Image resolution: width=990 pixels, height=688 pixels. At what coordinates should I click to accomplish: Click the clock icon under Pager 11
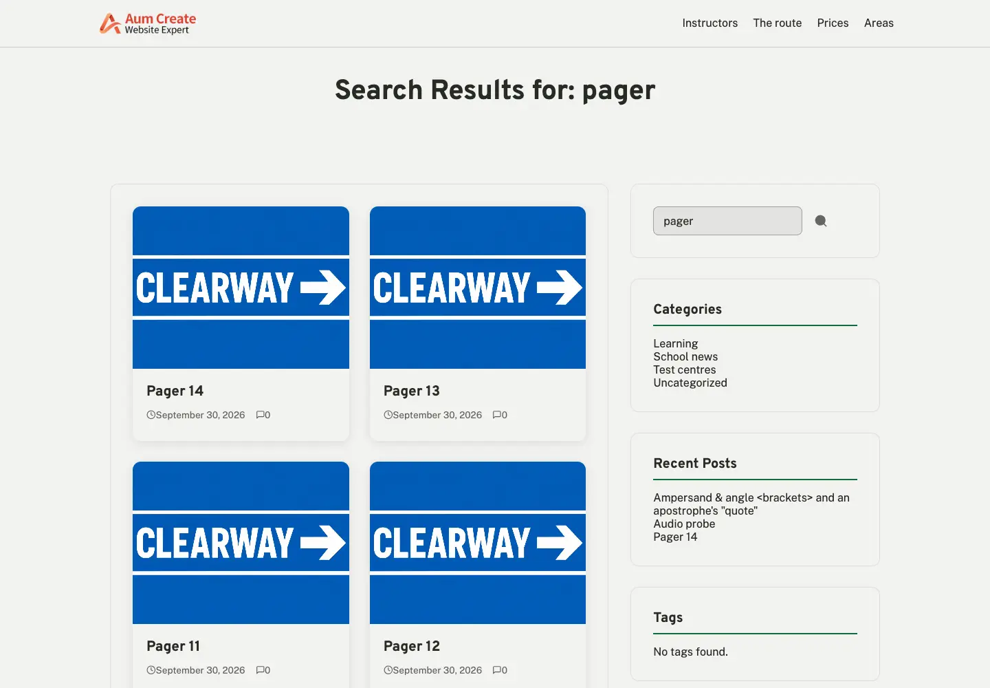151,670
